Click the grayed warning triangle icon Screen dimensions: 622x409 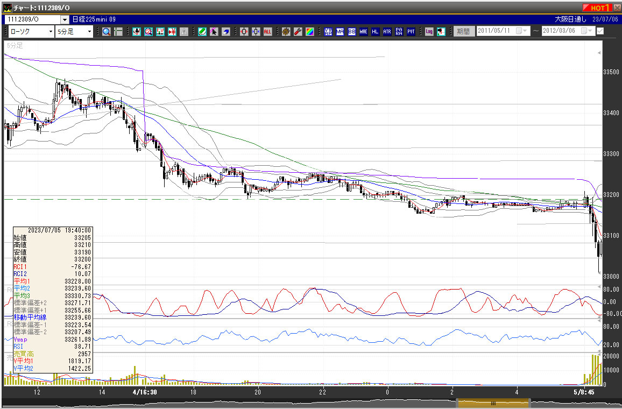click(184, 32)
